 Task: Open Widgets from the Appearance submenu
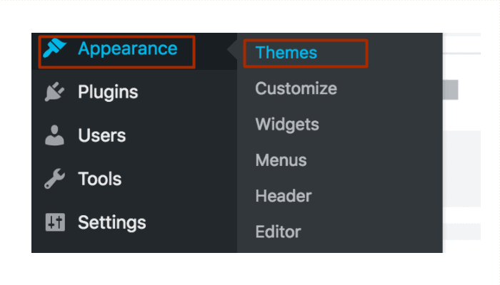287,125
